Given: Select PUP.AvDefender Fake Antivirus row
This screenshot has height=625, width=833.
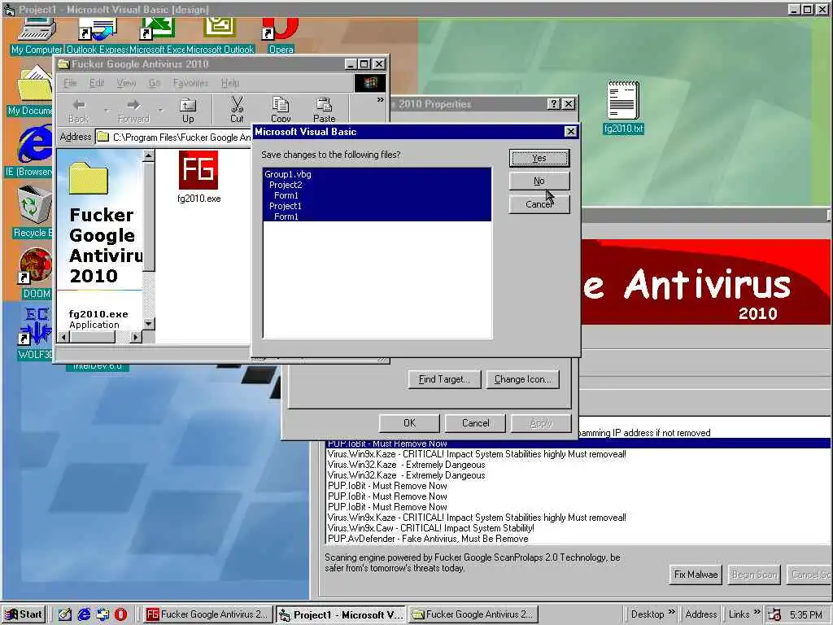Looking at the screenshot, I should click(578, 539).
